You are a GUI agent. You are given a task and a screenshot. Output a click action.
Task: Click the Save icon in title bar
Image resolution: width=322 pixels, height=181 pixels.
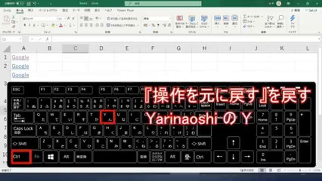[x=29, y=4]
